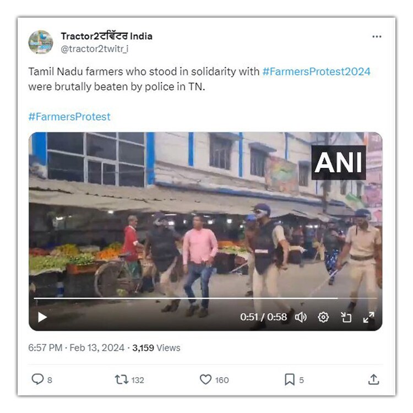413x413 pixels.
Task: Click the reply comment icon
Action: 37,379
